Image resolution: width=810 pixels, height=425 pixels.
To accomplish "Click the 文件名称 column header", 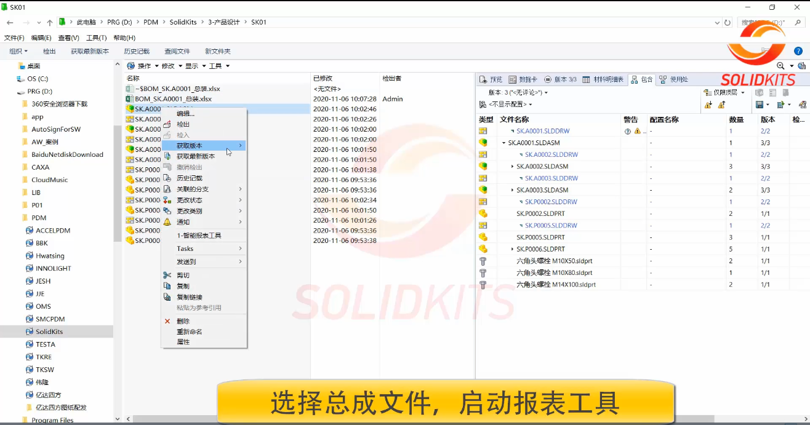I will (514, 119).
